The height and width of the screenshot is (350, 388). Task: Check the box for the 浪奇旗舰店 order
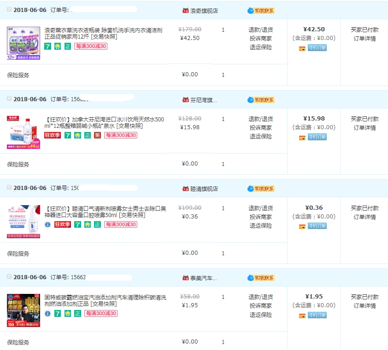coord(9,9)
